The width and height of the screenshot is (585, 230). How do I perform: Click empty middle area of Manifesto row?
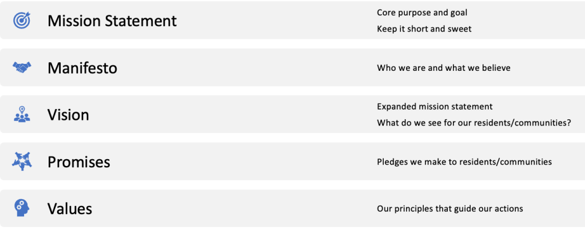coord(246,68)
